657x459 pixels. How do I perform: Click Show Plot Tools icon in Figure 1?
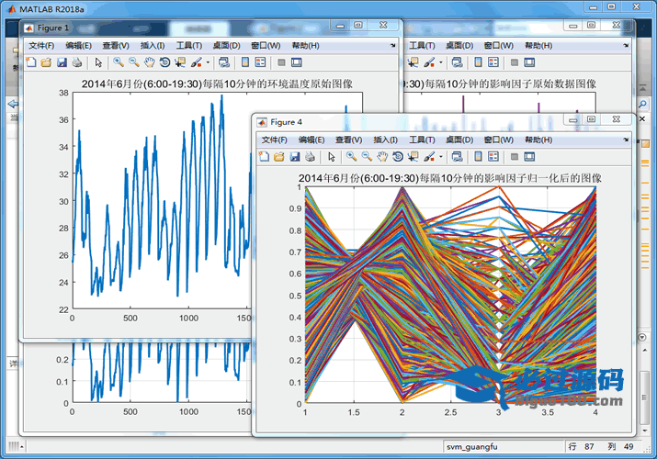tap(298, 62)
